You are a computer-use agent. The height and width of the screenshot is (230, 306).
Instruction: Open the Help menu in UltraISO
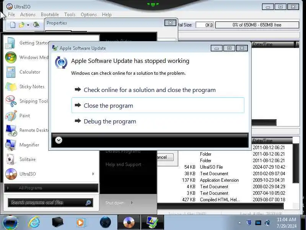click(107, 15)
